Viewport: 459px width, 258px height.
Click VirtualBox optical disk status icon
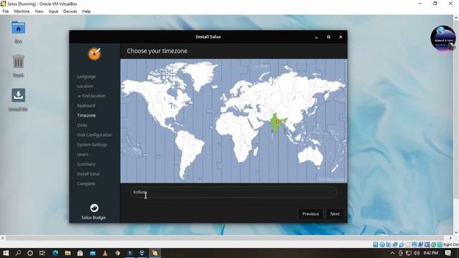coord(382,244)
